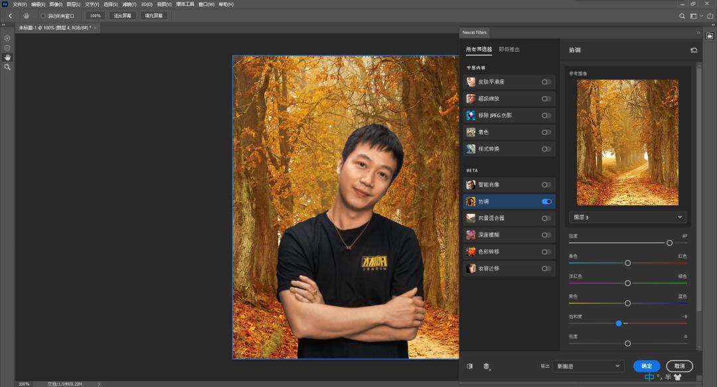Click the search magnifier icon at top right
Screen dimensions: 717x387
[682, 15]
